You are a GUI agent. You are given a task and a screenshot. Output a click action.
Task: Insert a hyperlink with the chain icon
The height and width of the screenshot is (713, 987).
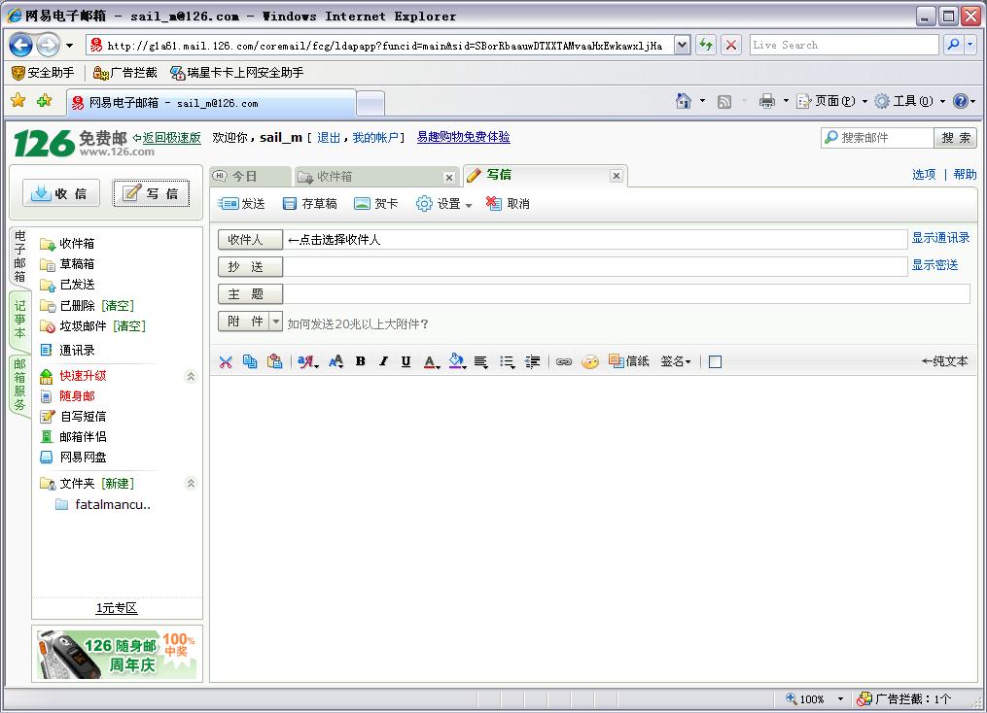pos(564,361)
